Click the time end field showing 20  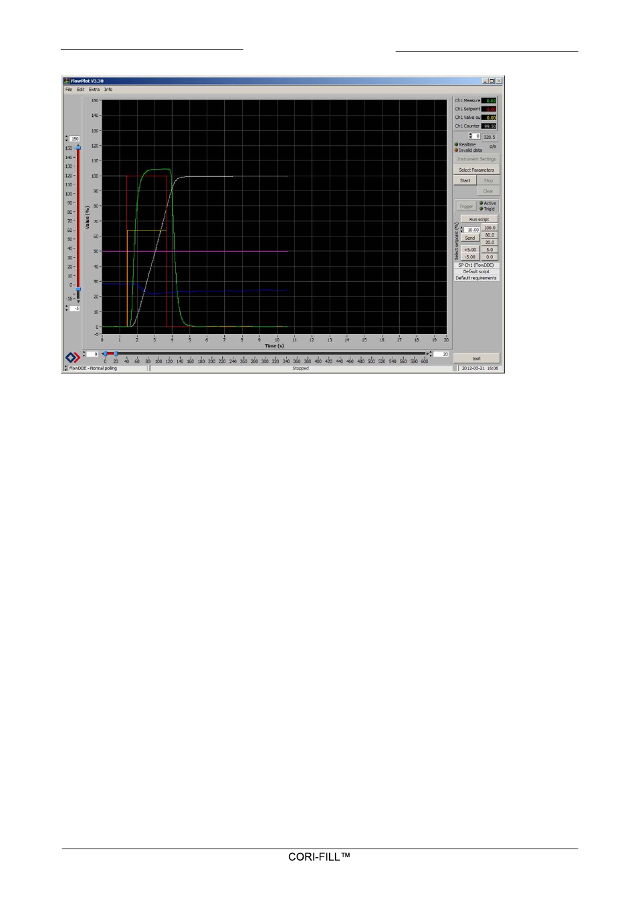click(441, 354)
